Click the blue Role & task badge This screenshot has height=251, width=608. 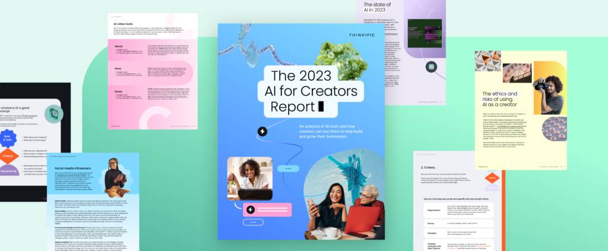pyautogui.click(x=8, y=139)
